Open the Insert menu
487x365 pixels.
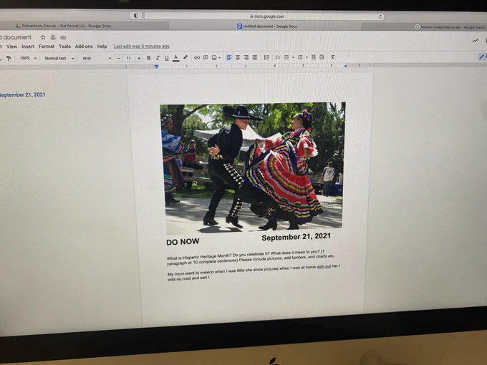pyautogui.click(x=28, y=47)
